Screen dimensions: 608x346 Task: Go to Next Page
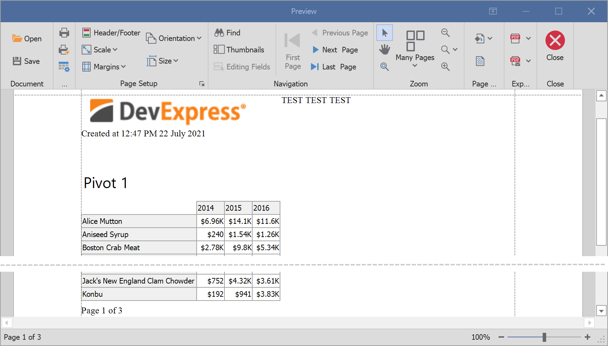(x=335, y=50)
